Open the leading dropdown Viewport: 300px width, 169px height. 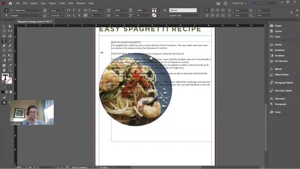(x=62, y=15)
